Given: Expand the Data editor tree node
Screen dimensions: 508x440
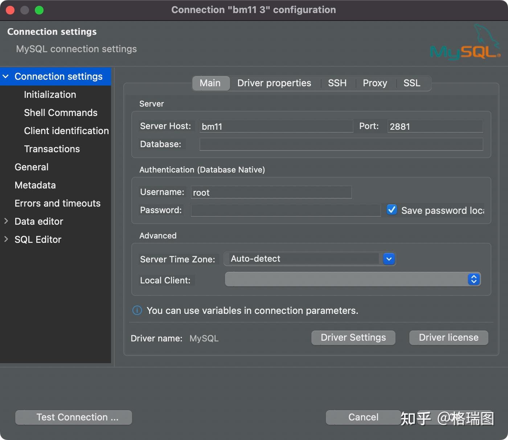Looking at the screenshot, I should click(x=6, y=221).
